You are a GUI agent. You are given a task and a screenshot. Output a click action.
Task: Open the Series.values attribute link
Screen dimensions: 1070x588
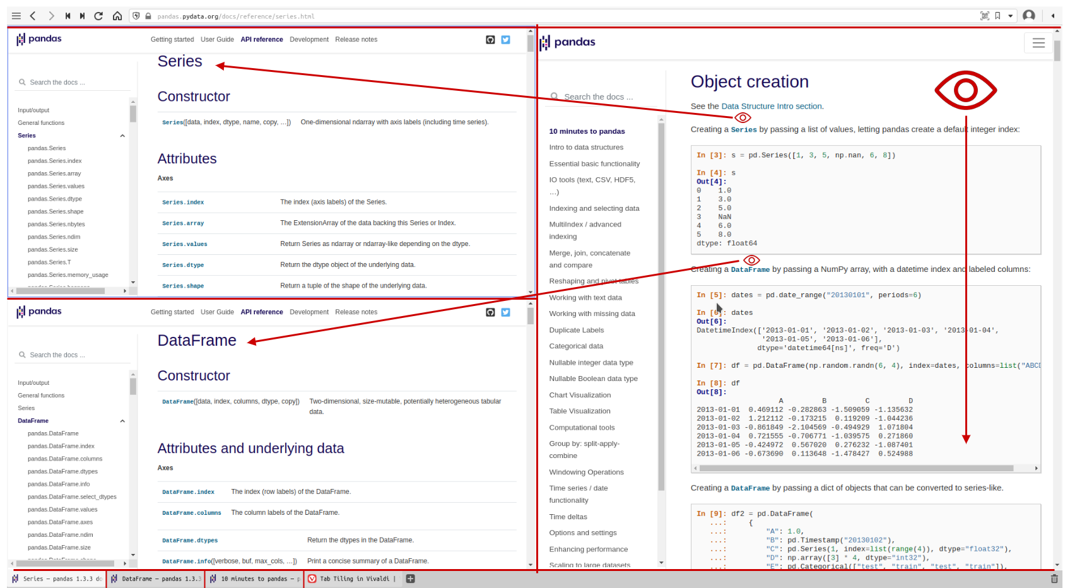(185, 244)
